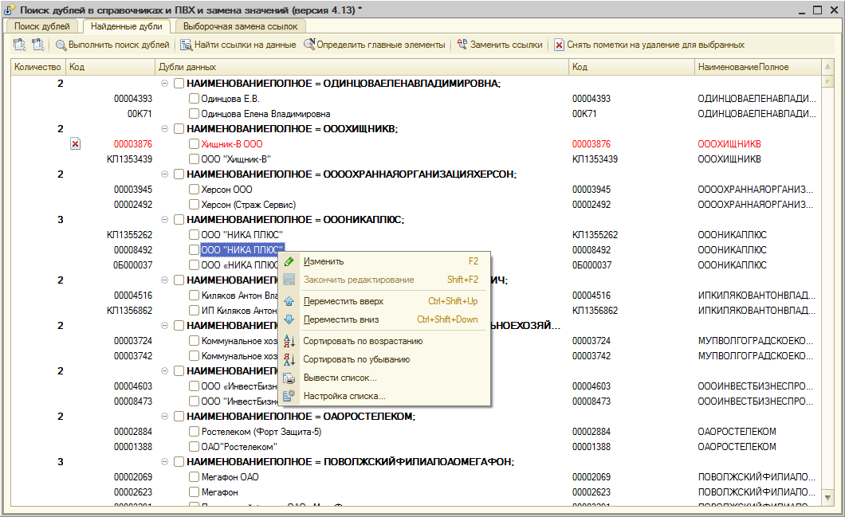Image resolution: width=845 pixels, height=517 pixels.
Task: Click deletion mark icon beside code 00003876
Action: 76,144
